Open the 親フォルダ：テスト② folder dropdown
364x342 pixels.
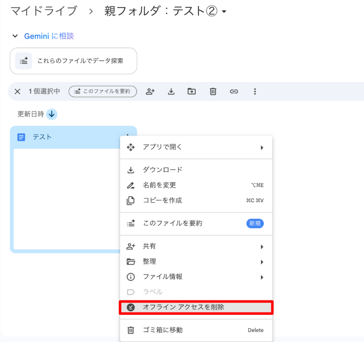[224, 12]
